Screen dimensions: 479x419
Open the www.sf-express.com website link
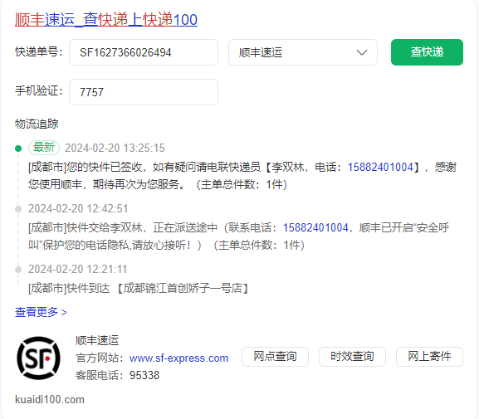click(x=178, y=358)
